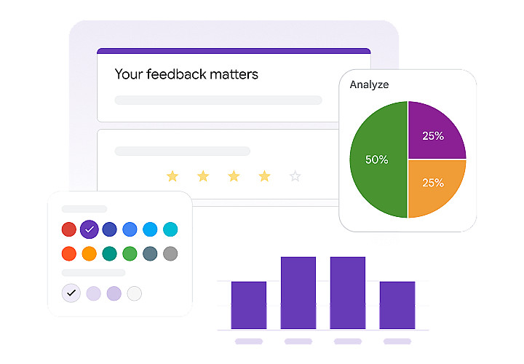Select the second rating star
Screen dimensions: 524x364
tap(203, 176)
